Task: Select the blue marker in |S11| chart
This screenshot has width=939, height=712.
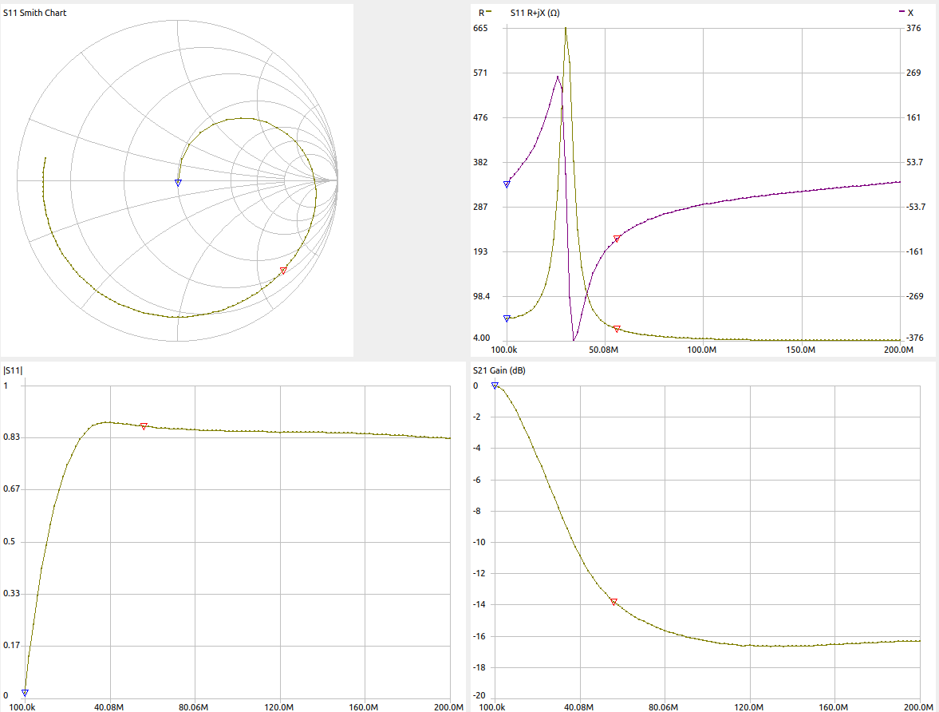Action: [x=26, y=693]
